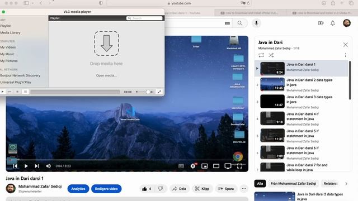Toggle theater mode on YouTube player
The height and width of the screenshot is (201, 358).
(x=216, y=166)
